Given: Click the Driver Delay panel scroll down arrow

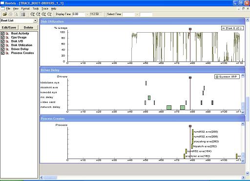Looking at the screenshot, I should point(243,112).
